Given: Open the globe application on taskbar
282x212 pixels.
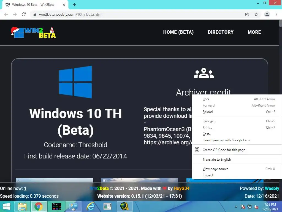Looking at the screenshot, I should (x=124, y=206).
